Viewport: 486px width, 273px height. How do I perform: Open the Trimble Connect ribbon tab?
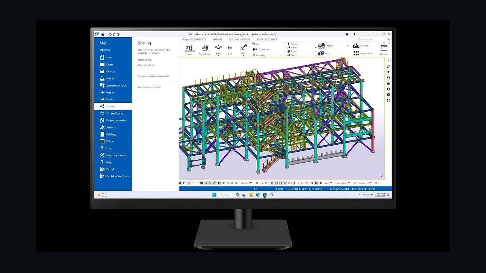[x=267, y=40]
